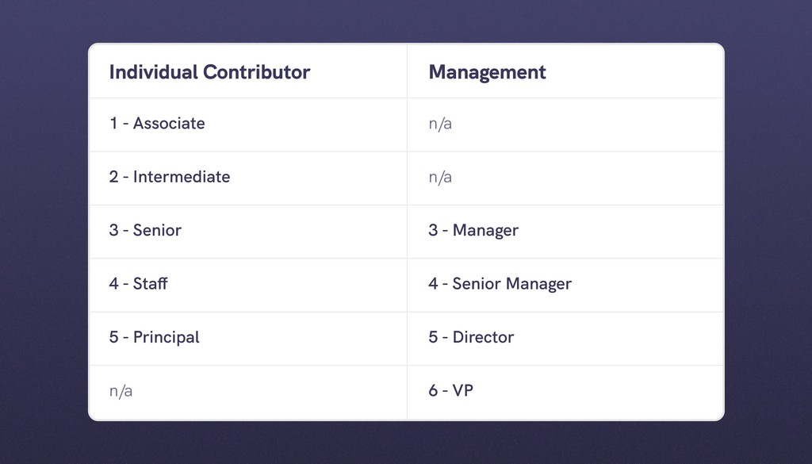Viewport: 812px width, 464px height.
Task: Click the word Intermediate in second row
Action: coord(182,177)
